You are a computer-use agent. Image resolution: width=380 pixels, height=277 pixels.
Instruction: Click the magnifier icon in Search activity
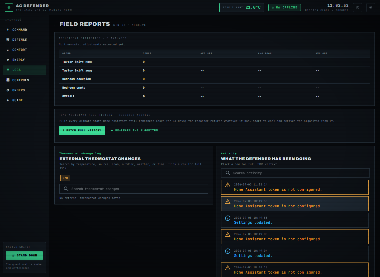(228, 173)
